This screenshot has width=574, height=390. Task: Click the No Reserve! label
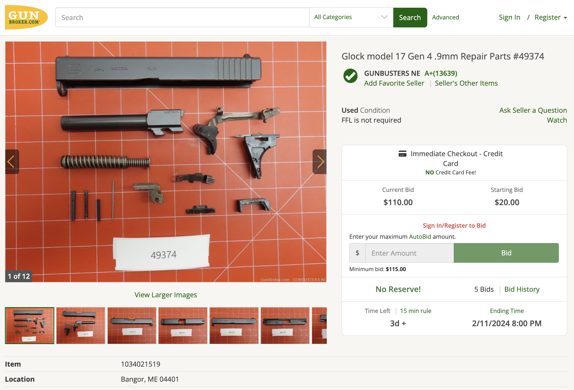tap(398, 289)
